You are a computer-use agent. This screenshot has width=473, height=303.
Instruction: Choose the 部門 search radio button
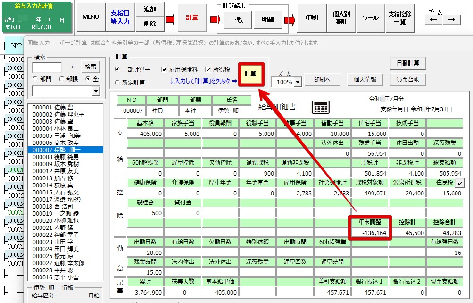[35, 79]
